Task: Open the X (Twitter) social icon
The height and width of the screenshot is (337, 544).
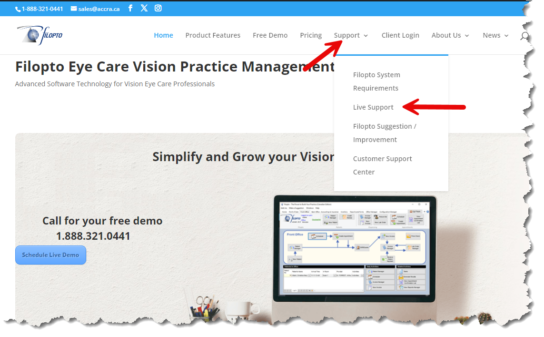Action: point(144,8)
